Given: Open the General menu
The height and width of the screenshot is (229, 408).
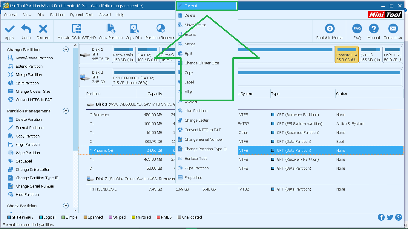Looking at the screenshot, I should point(10,15).
